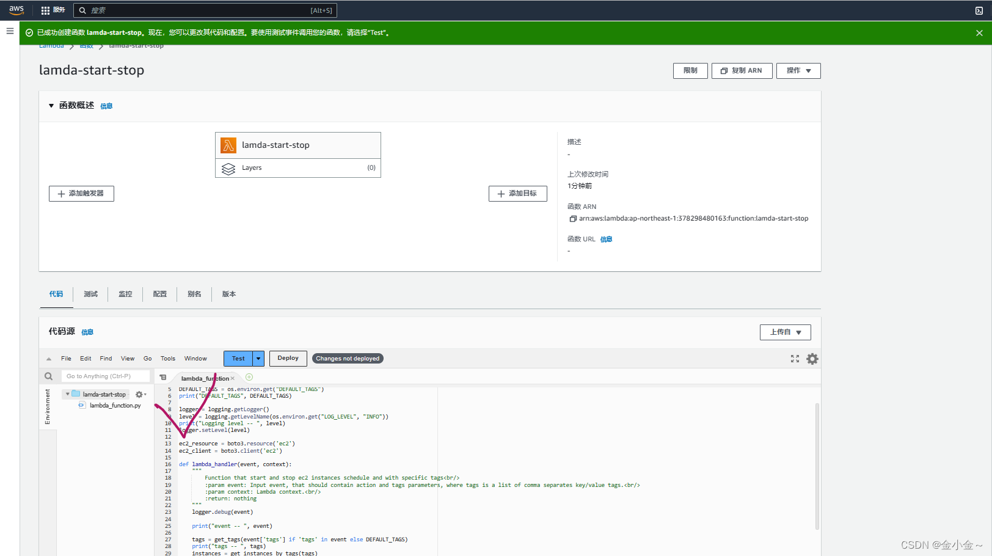992x556 pixels.
Task: Open the 信息 link beside 函数概述
Action: coord(106,106)
